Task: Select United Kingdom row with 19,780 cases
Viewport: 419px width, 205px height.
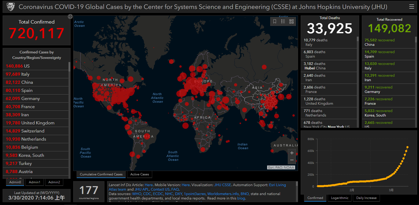Action: click(36, 123)
